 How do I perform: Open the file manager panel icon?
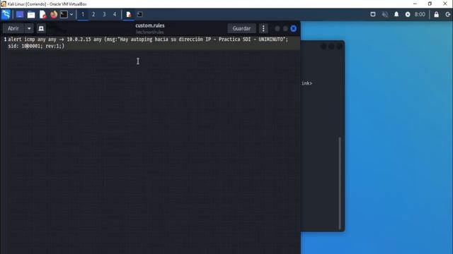(x=31, y=14)
